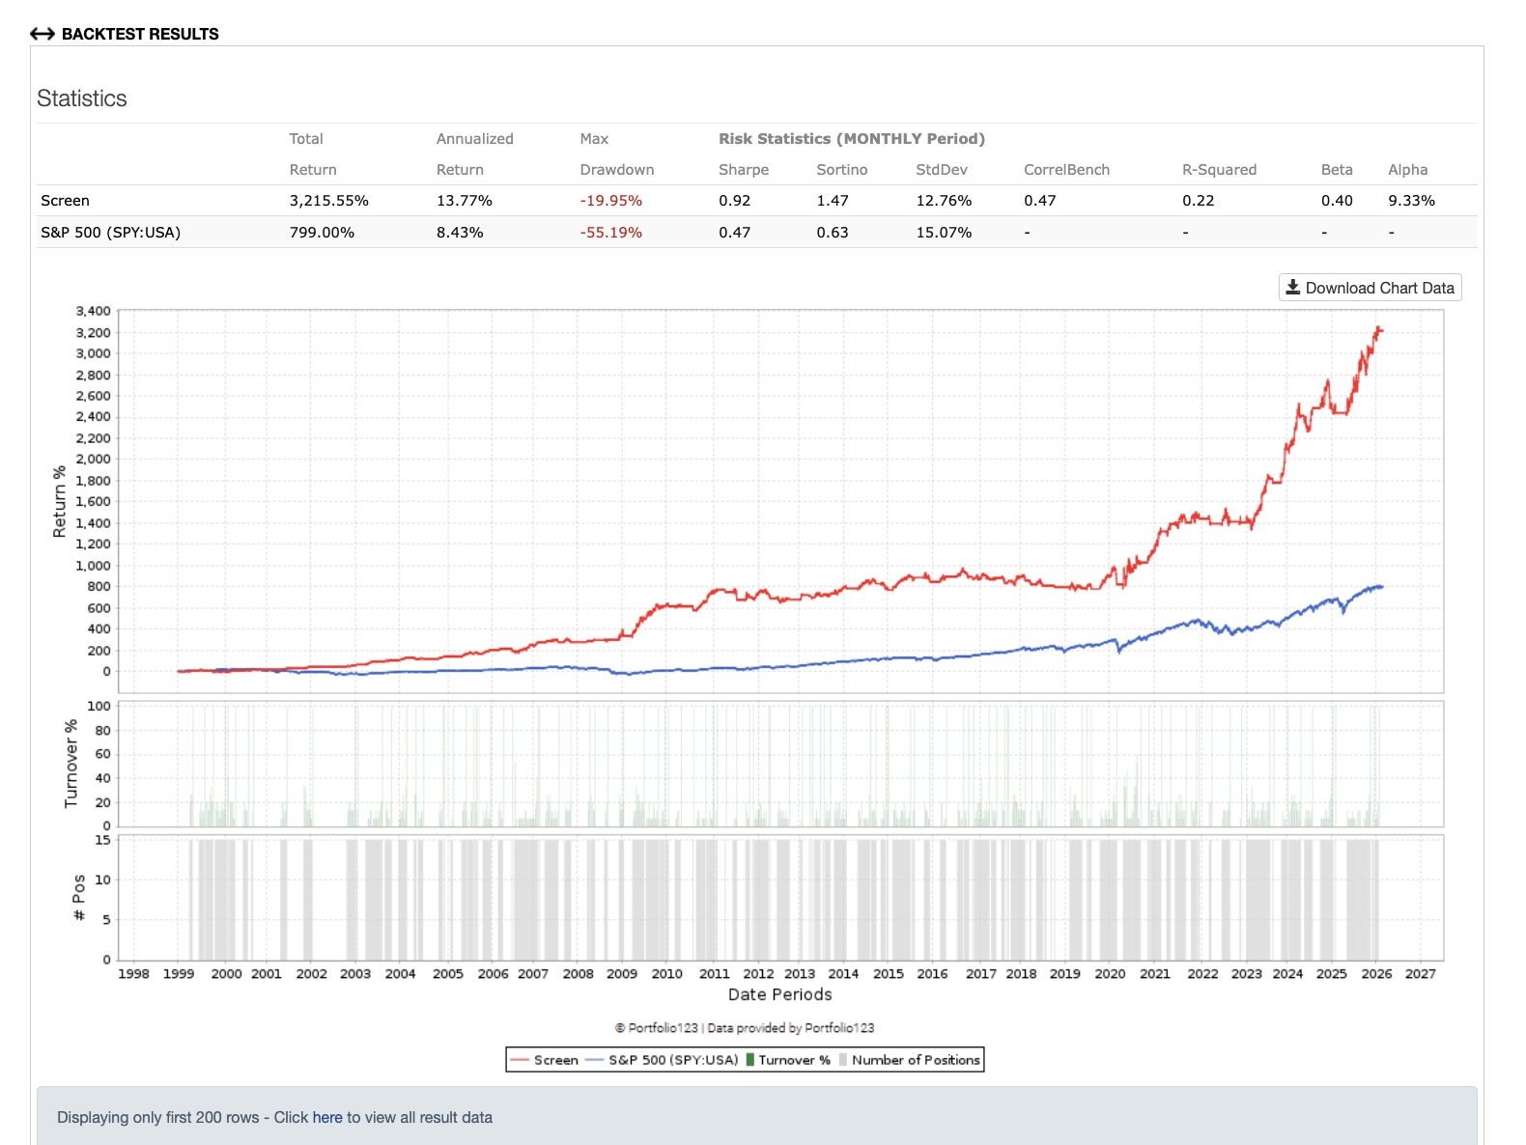Click the 'R-Squared' column header
This screenshot has width=1526, height=1145.
click(x=1220, y=170)
